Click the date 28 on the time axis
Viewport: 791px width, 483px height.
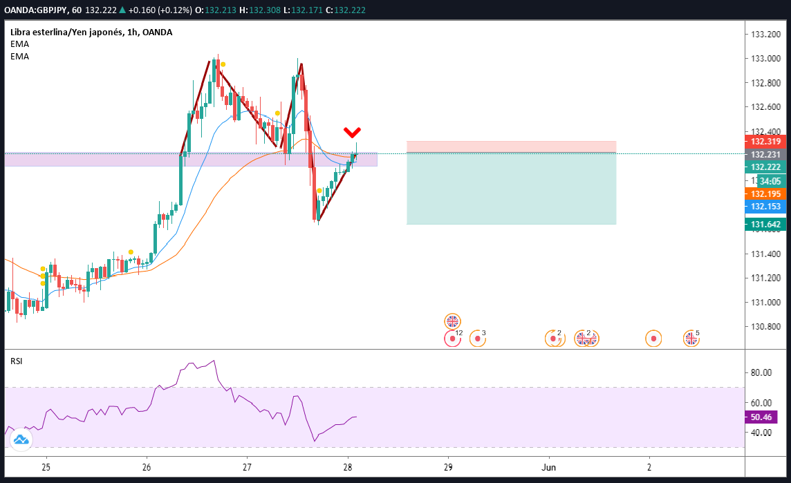coord(347,467)
